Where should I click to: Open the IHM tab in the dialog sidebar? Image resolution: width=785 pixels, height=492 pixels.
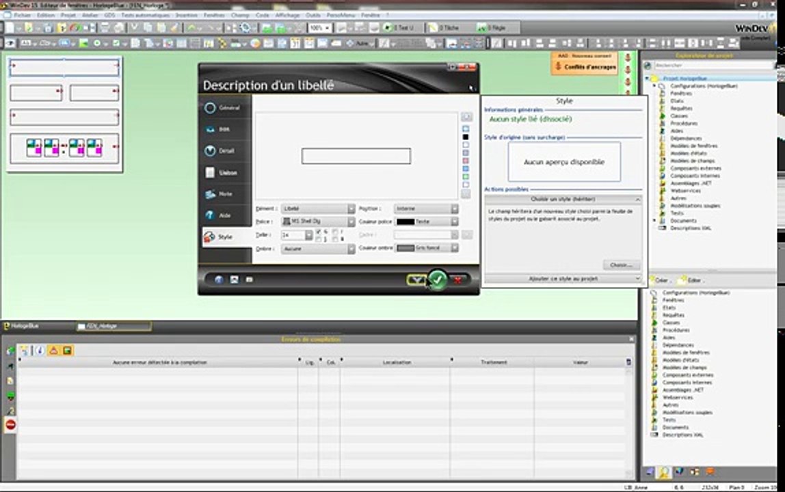pyautogui.click(x=225, y=129)
